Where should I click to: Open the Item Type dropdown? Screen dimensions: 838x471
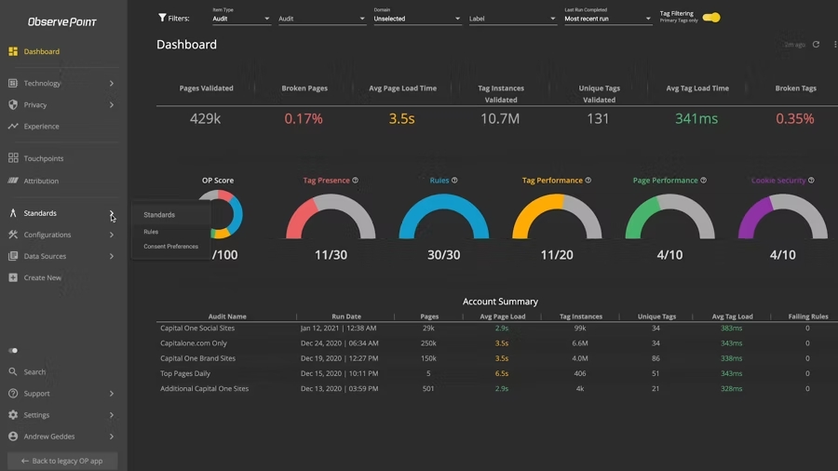tap(241, 19)
